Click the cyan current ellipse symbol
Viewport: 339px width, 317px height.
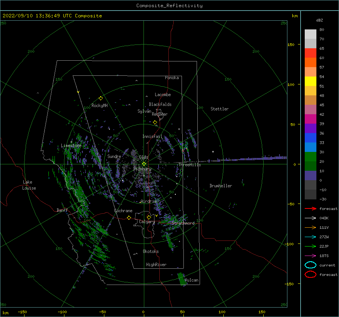click(x=310, y=265)
